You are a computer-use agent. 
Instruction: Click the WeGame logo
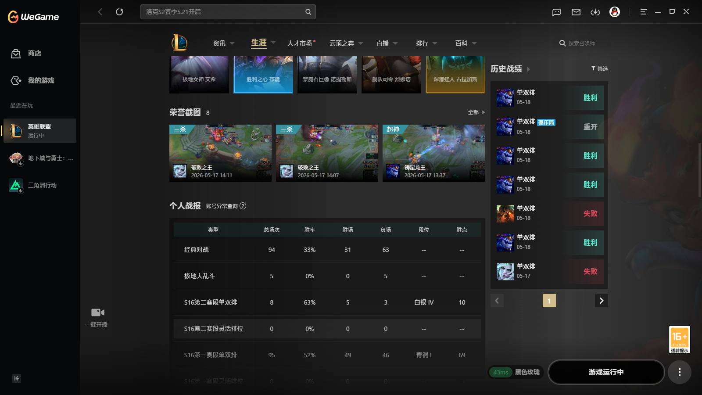click(33, 17)
